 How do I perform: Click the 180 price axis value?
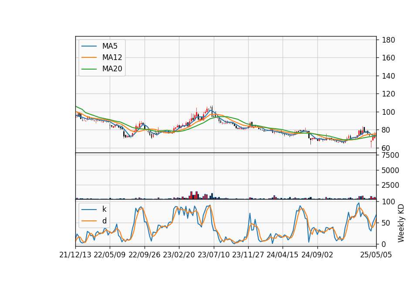388,40
